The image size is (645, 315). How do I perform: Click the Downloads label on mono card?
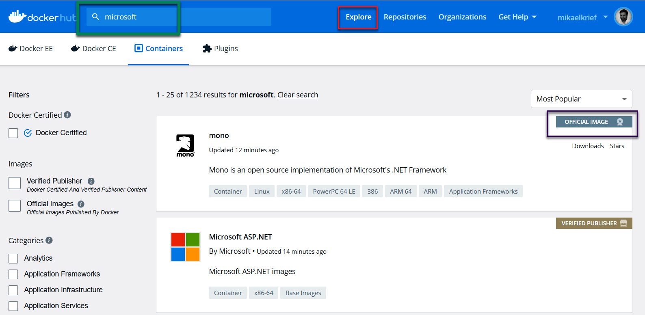[588, 146]
